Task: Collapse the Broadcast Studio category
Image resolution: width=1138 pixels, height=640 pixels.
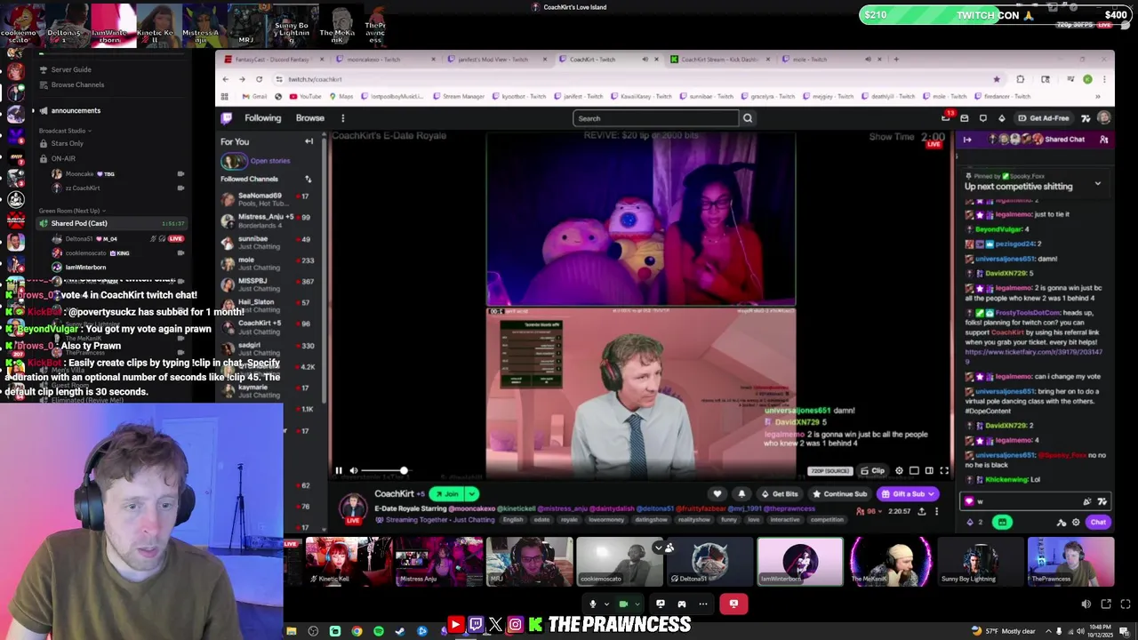Action: [65, 131]
